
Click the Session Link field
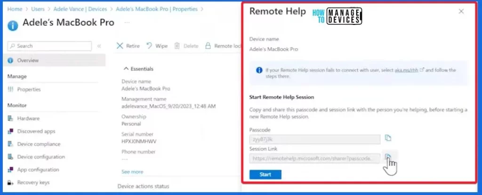(315, 158)
